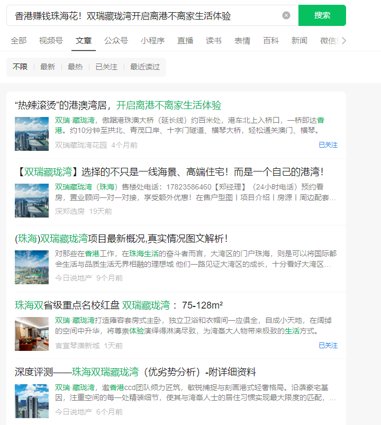Select the 文章 tab
This screenshot has width=381, height=425.
tap(84, 41)
